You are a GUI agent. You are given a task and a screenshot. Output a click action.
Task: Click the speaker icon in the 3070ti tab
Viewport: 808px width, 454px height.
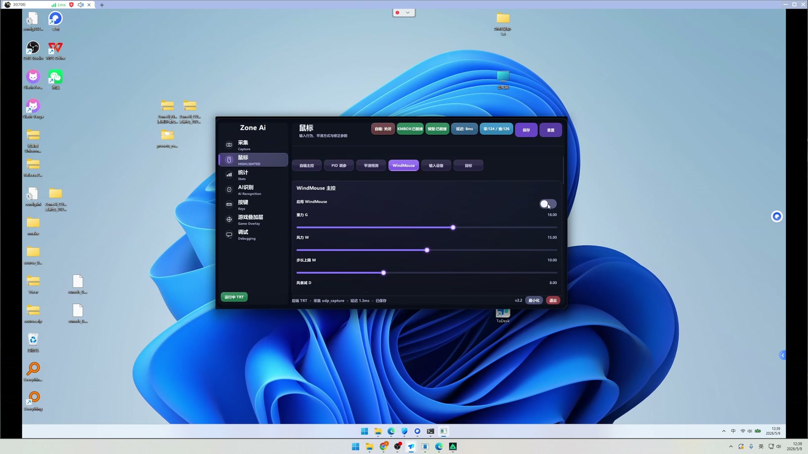coord(81,5)
